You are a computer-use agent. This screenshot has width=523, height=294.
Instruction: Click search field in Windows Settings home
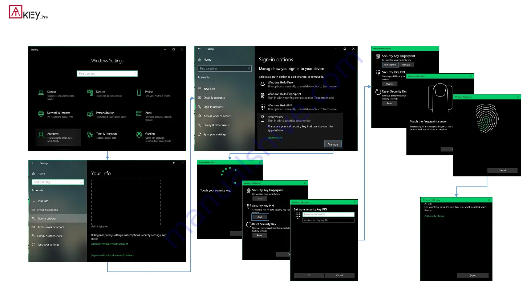[x=108, y=74]
